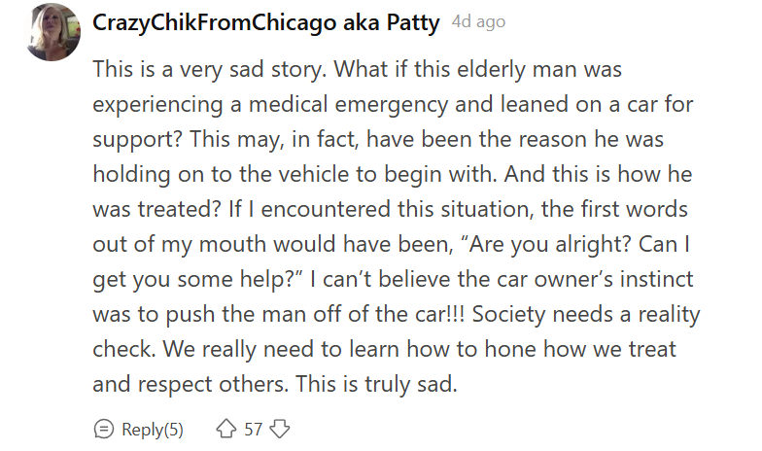Click the words 'push the man off of the car!!!'
762x451 pixels.
tap(315, 315)
